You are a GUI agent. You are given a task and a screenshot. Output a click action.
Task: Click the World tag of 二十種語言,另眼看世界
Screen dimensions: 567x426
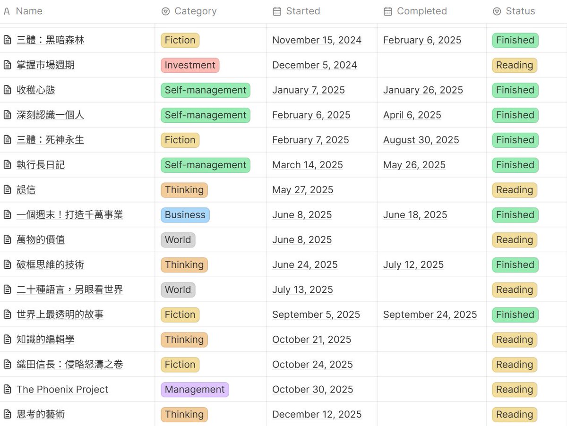coord(178,290)
